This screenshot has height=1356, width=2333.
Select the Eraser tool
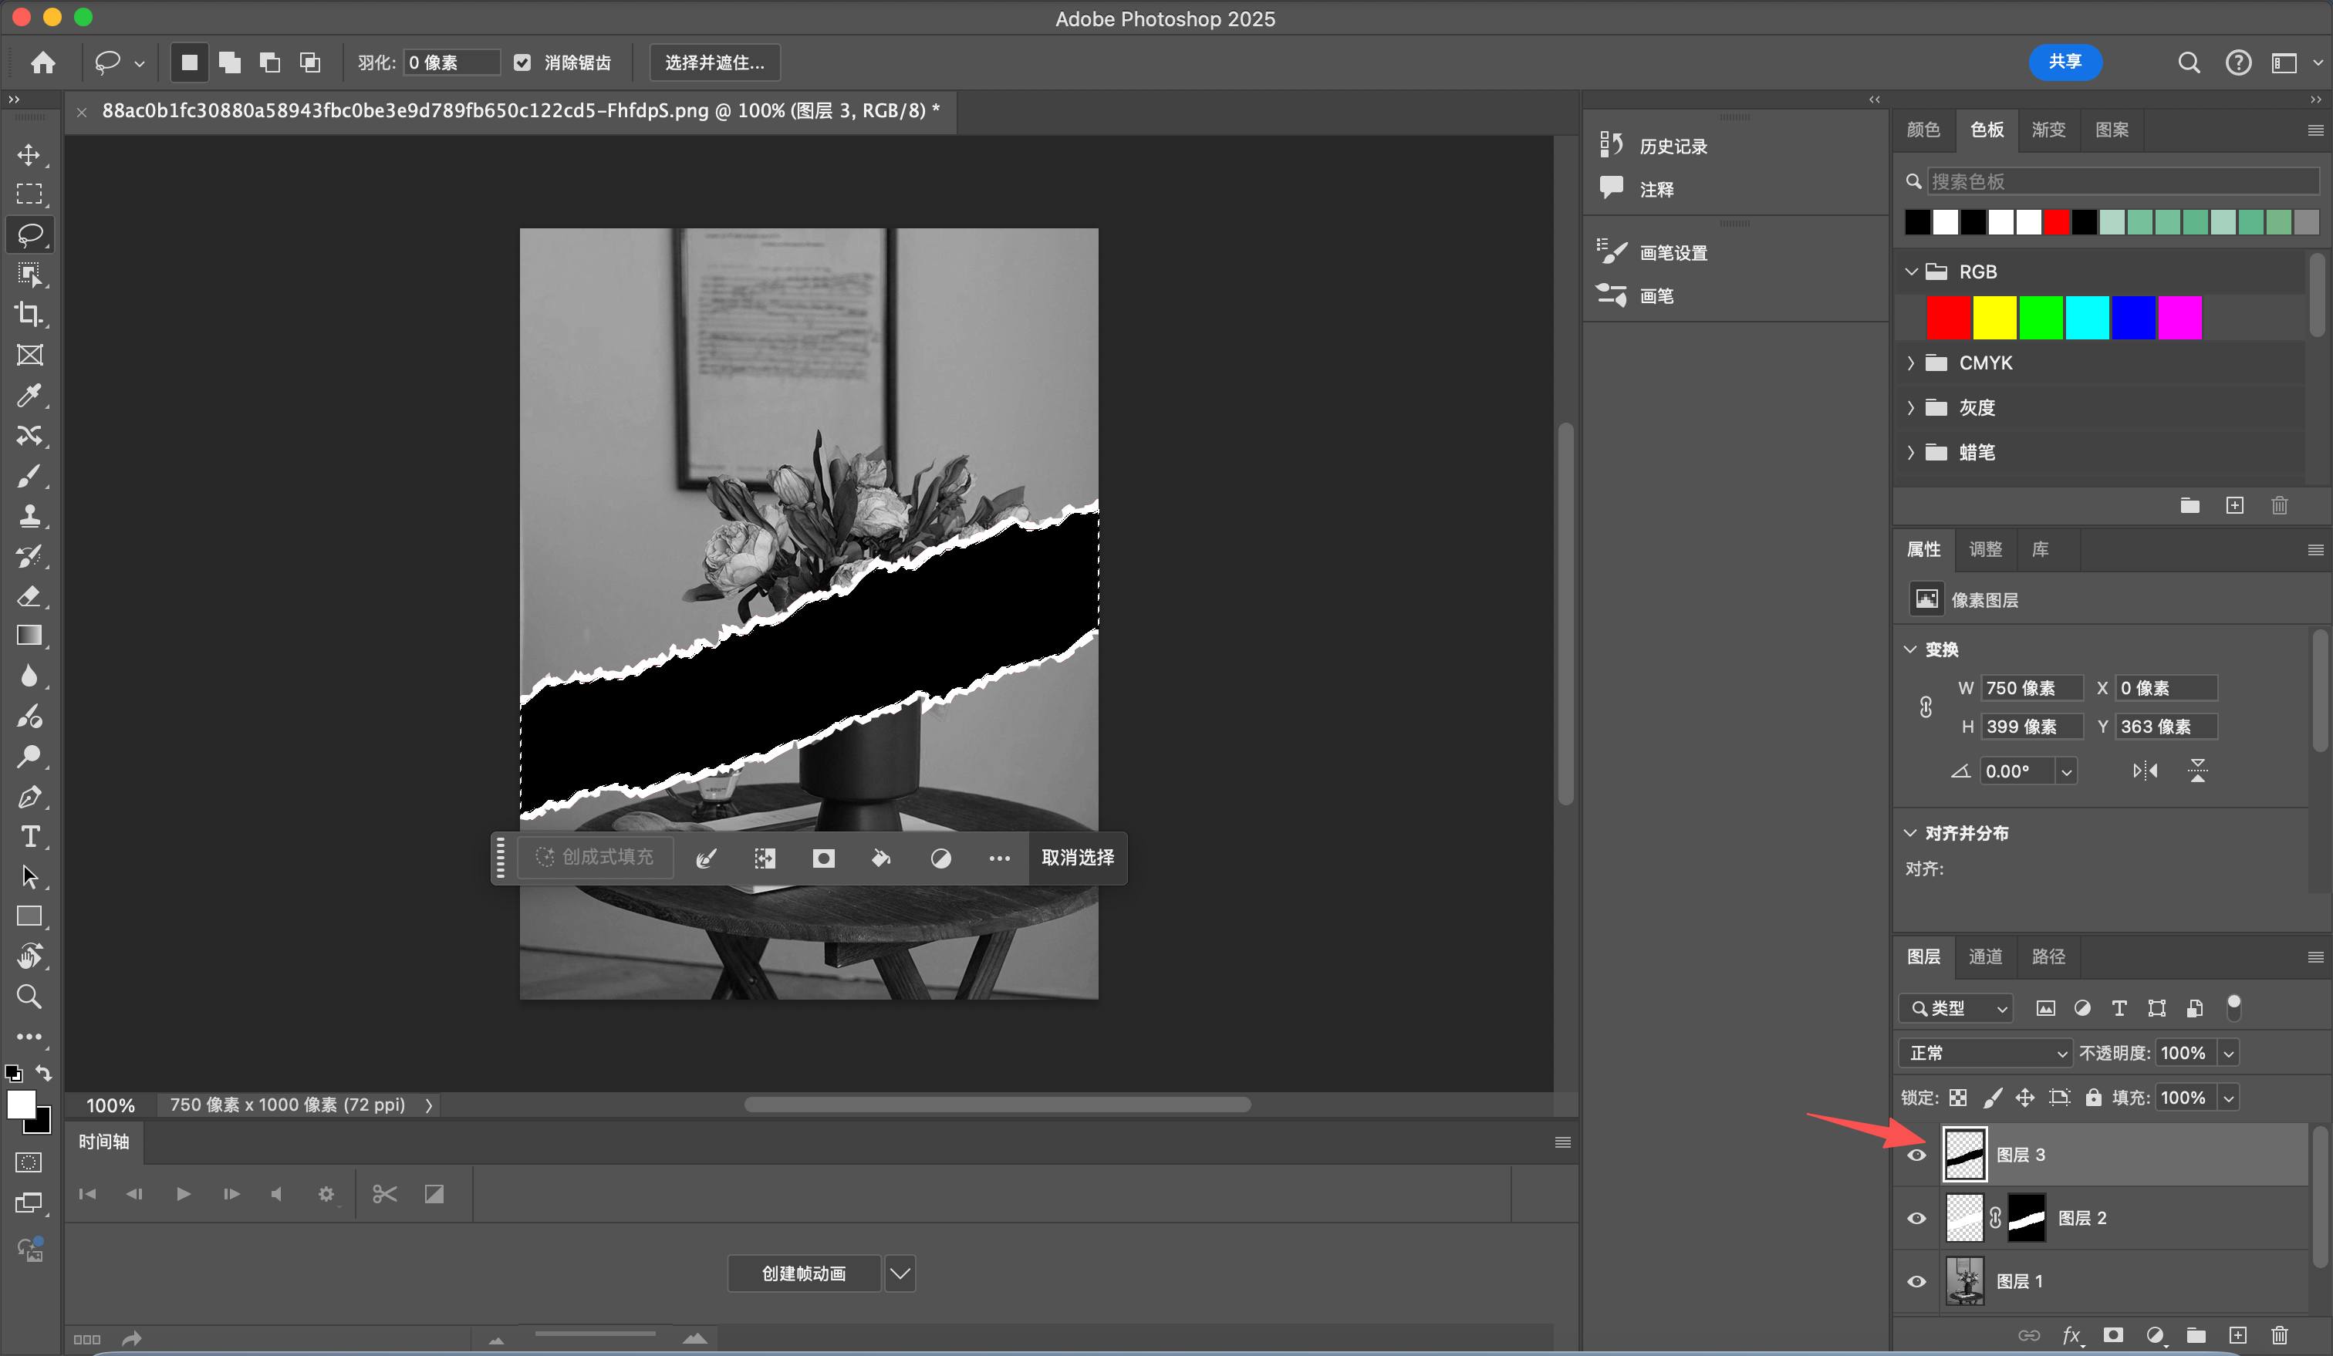coord(29,596)
